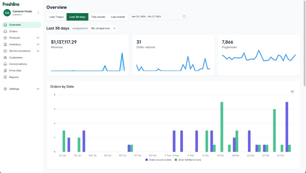
Task: Toggle the Order placed on date legend
Action: [158, 160]
